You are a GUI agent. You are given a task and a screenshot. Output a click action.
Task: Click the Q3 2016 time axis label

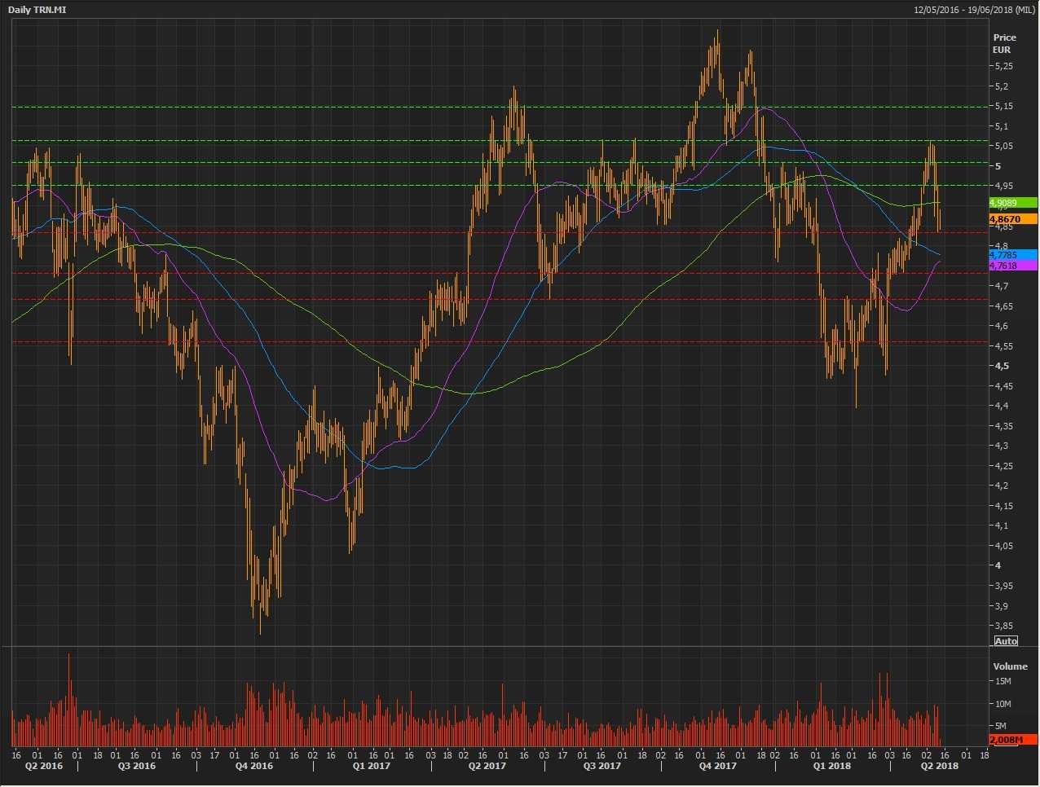click(137, 766)
